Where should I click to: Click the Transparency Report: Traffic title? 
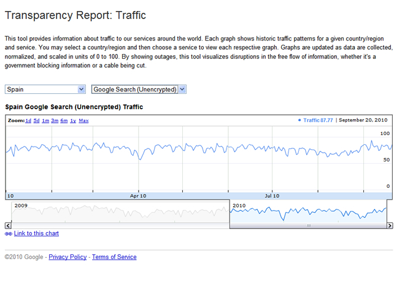click(x=75, y=15)
